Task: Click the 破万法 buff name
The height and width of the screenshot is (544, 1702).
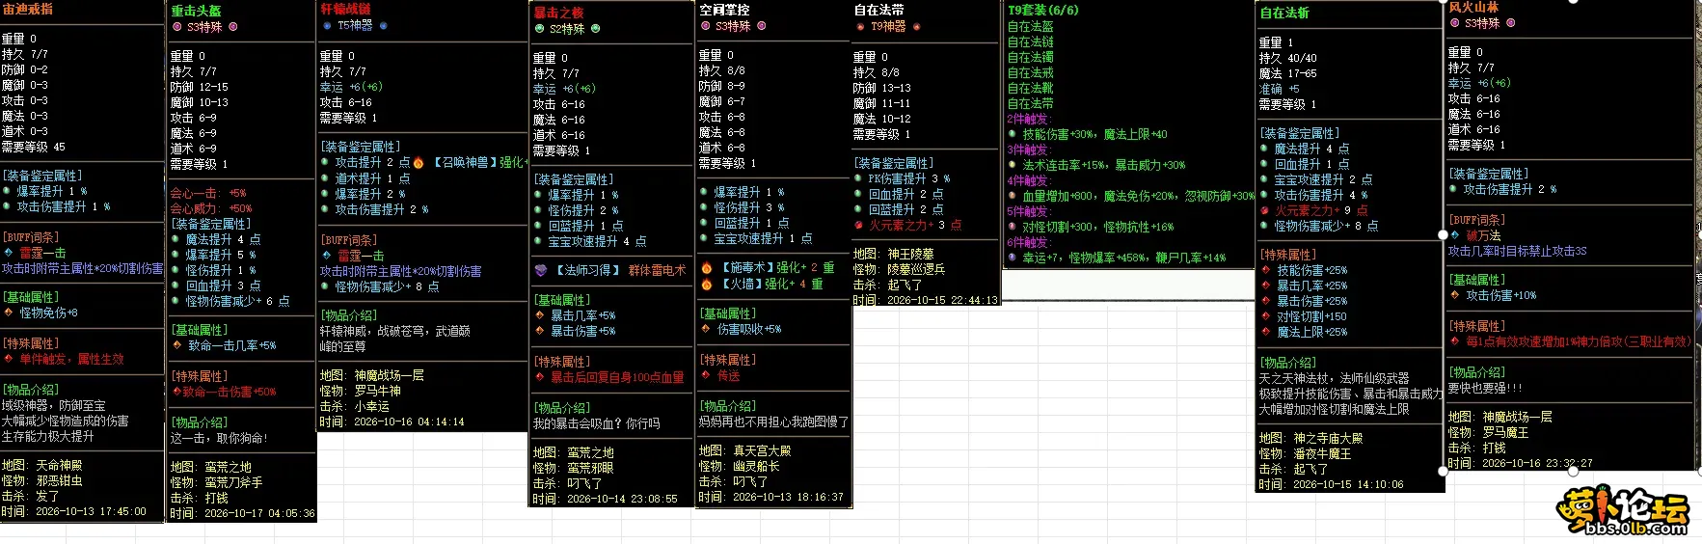Action: coord(1483,235)
